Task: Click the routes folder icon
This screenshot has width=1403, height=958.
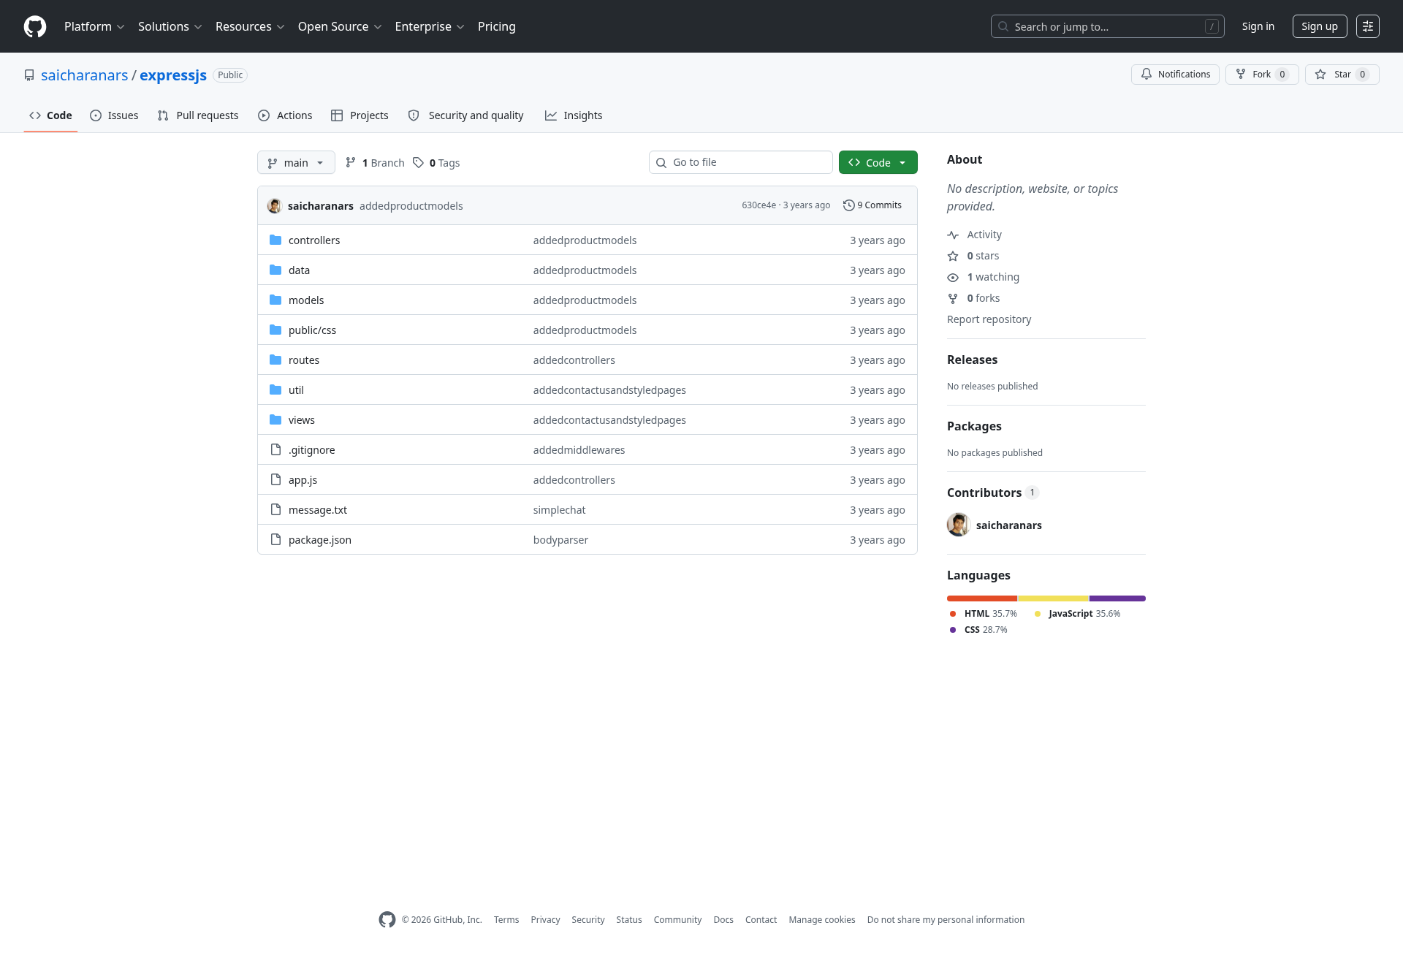Action: (x=275, y=360)
